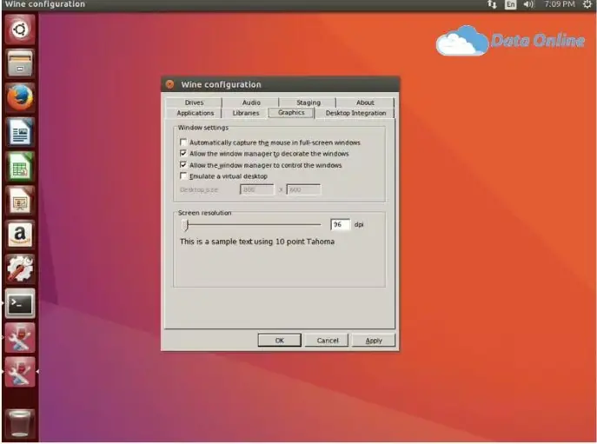Switch to the Libraries tab
Image resolution: width=597 pixels, height=444 pixels.
[x=246, y=113]
